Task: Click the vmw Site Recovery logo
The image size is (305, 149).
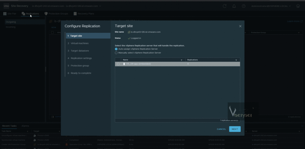Action: 6,6
